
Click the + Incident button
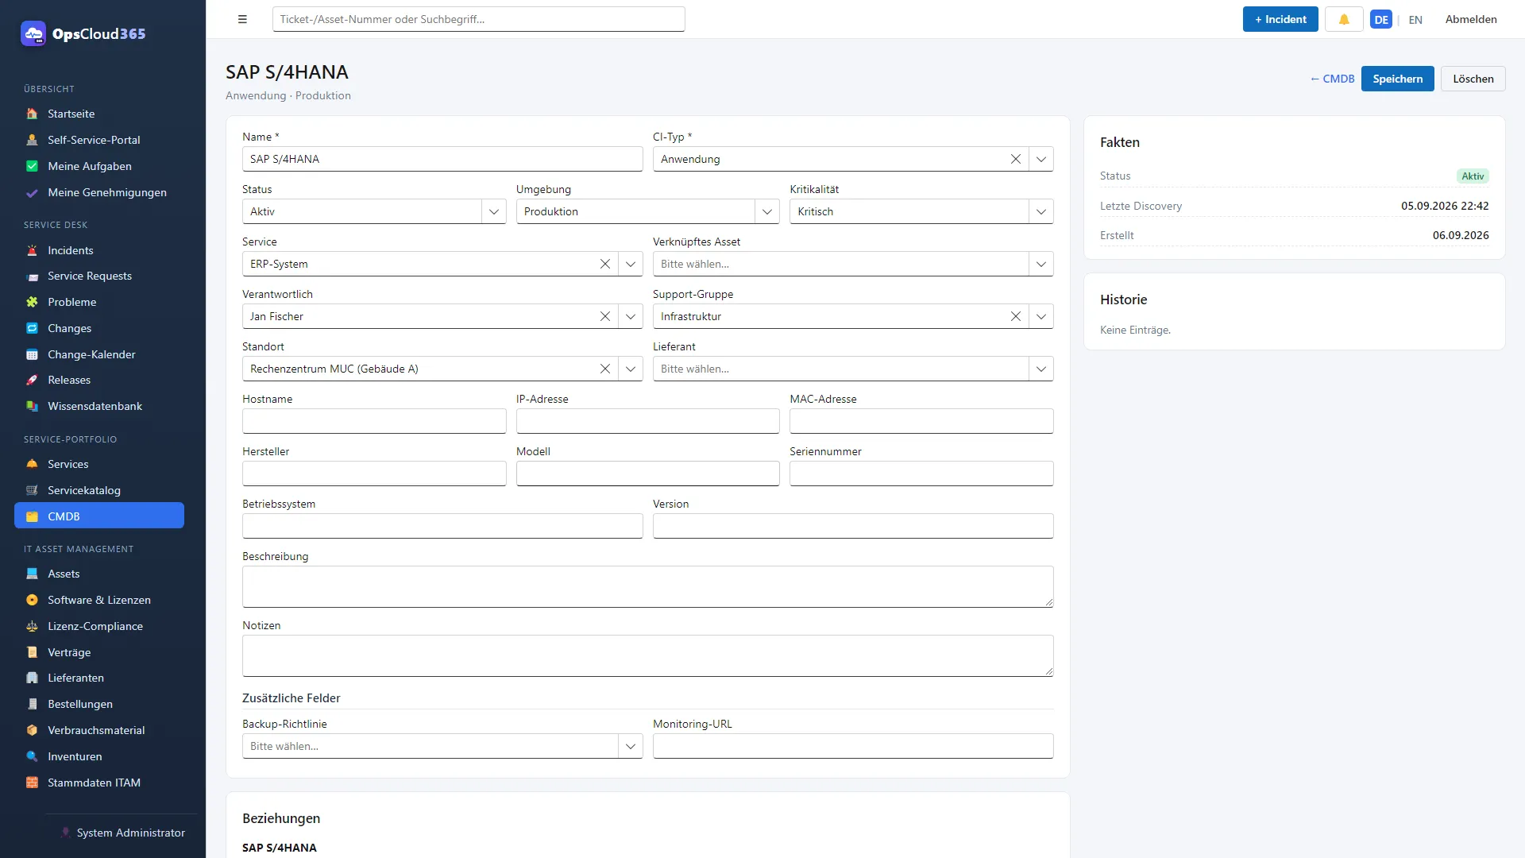pos(1280,19)
